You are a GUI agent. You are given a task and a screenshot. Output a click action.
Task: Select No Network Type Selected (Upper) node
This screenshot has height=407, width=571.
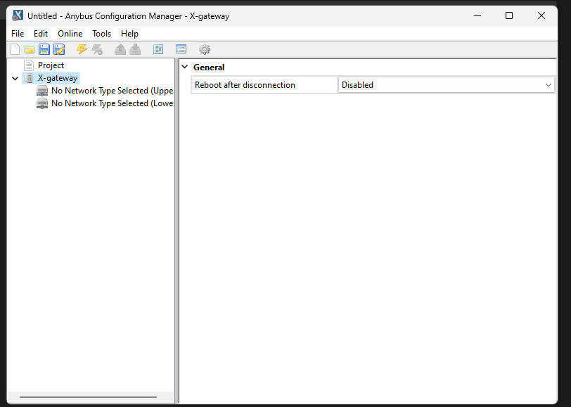[x=113, y=91]
